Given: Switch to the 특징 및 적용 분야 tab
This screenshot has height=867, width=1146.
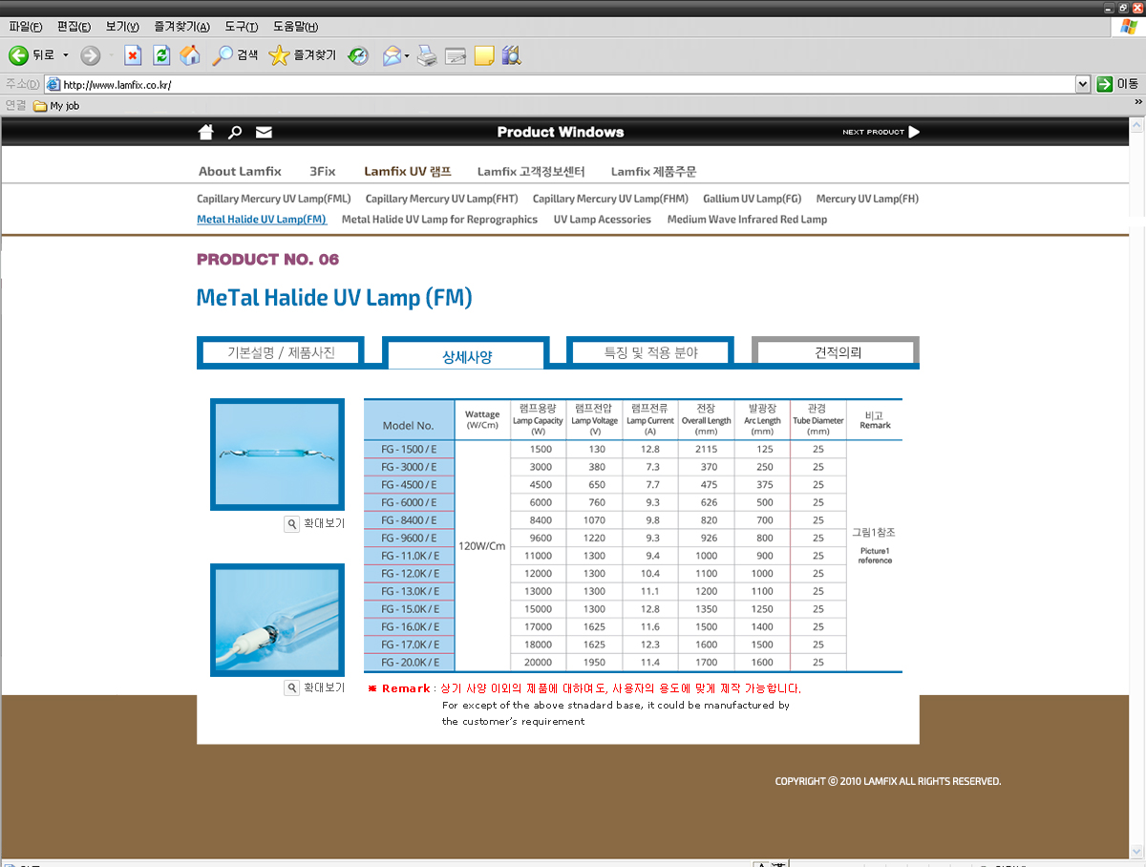Looking at the screenshot, I should click(x=650, y=352).
